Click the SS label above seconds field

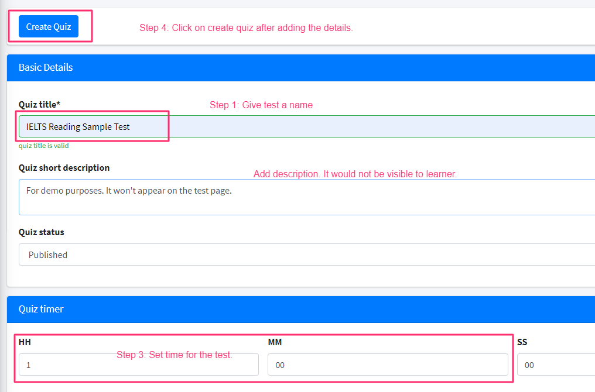point(522,342)
